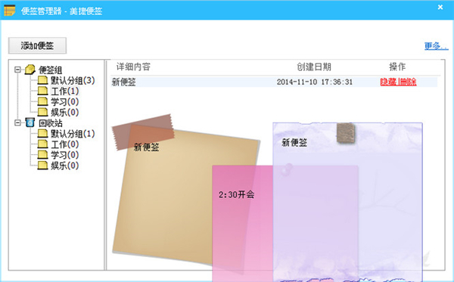Click the 隐藏 link for 新便签

pos(388,82)
